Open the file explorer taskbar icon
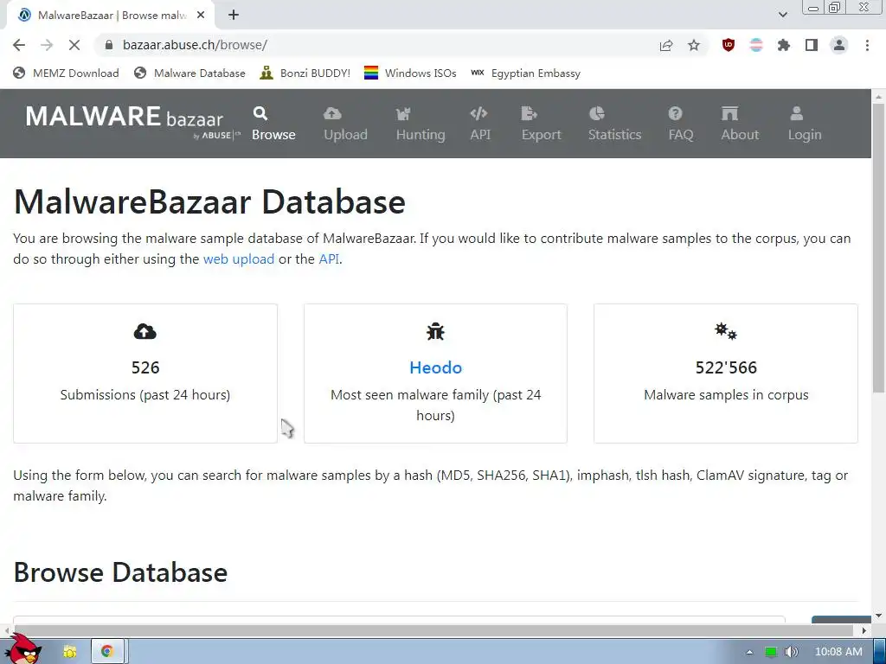886x664 pixels. coord(70,652)
